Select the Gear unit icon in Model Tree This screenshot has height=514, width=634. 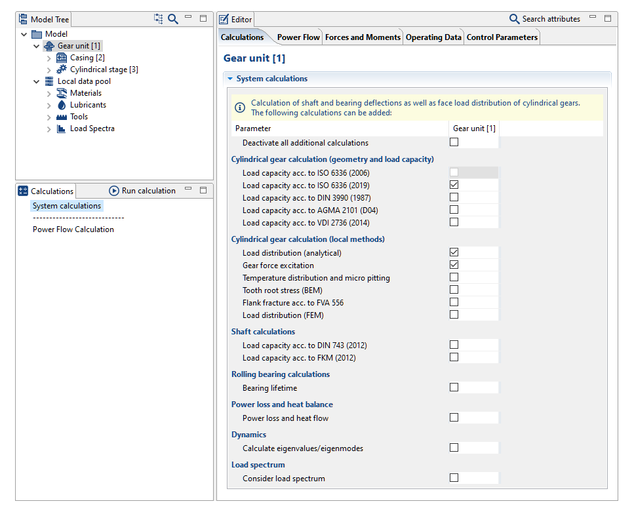pyautogui.click(x=49, y=45)
